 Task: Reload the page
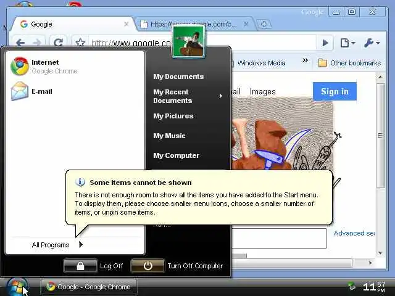click(x=58, y=43)
